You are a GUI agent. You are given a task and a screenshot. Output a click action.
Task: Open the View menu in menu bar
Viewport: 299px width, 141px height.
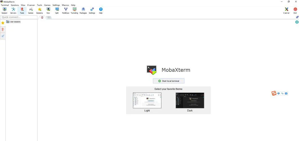(23, 5)
